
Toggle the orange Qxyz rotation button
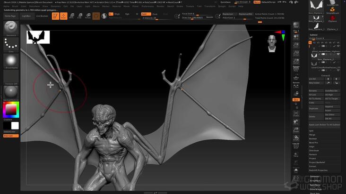[296, 99]
